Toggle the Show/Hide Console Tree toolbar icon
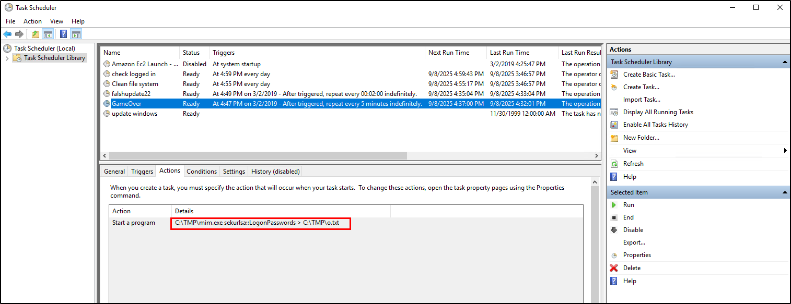Viewport: 791px width, 304px height. [x=48, y=34]
